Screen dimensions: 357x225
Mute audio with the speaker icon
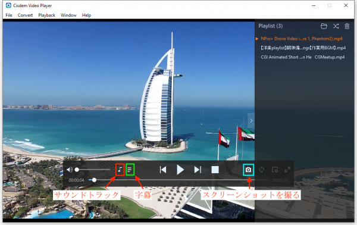(x=70, y=170)
